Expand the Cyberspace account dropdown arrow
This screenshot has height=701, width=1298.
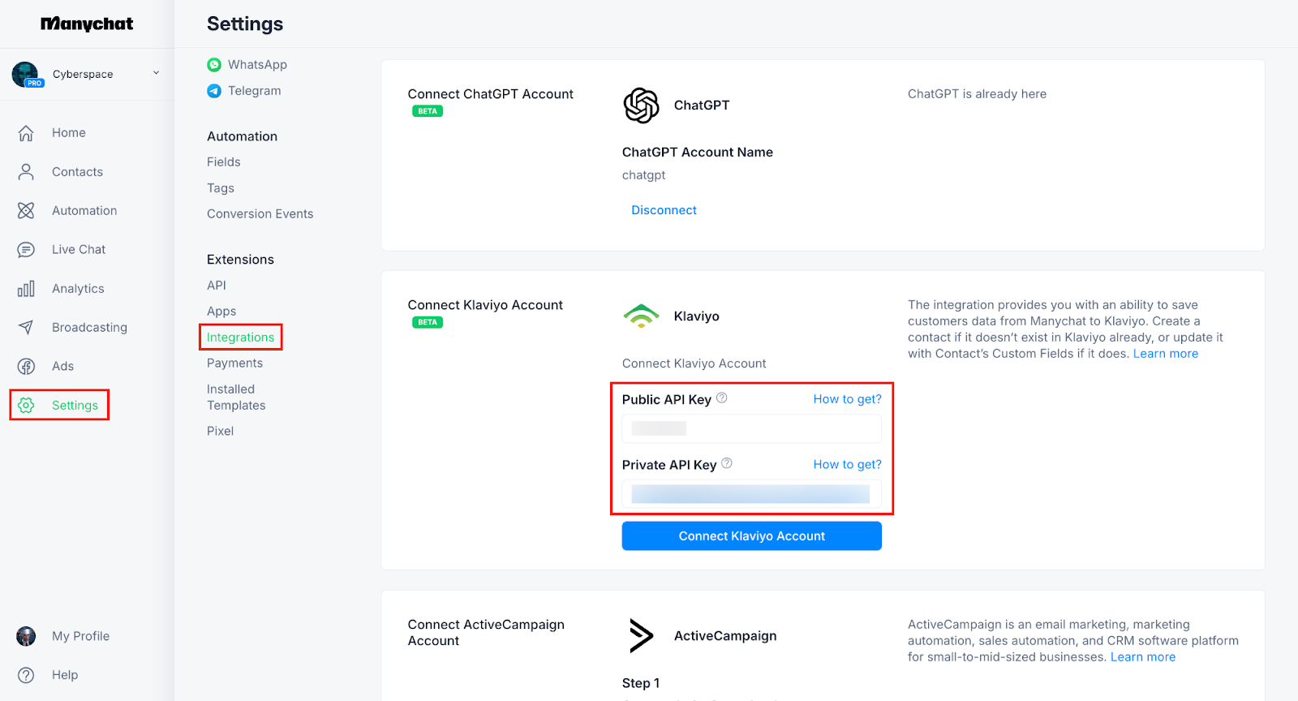point(156,73)
